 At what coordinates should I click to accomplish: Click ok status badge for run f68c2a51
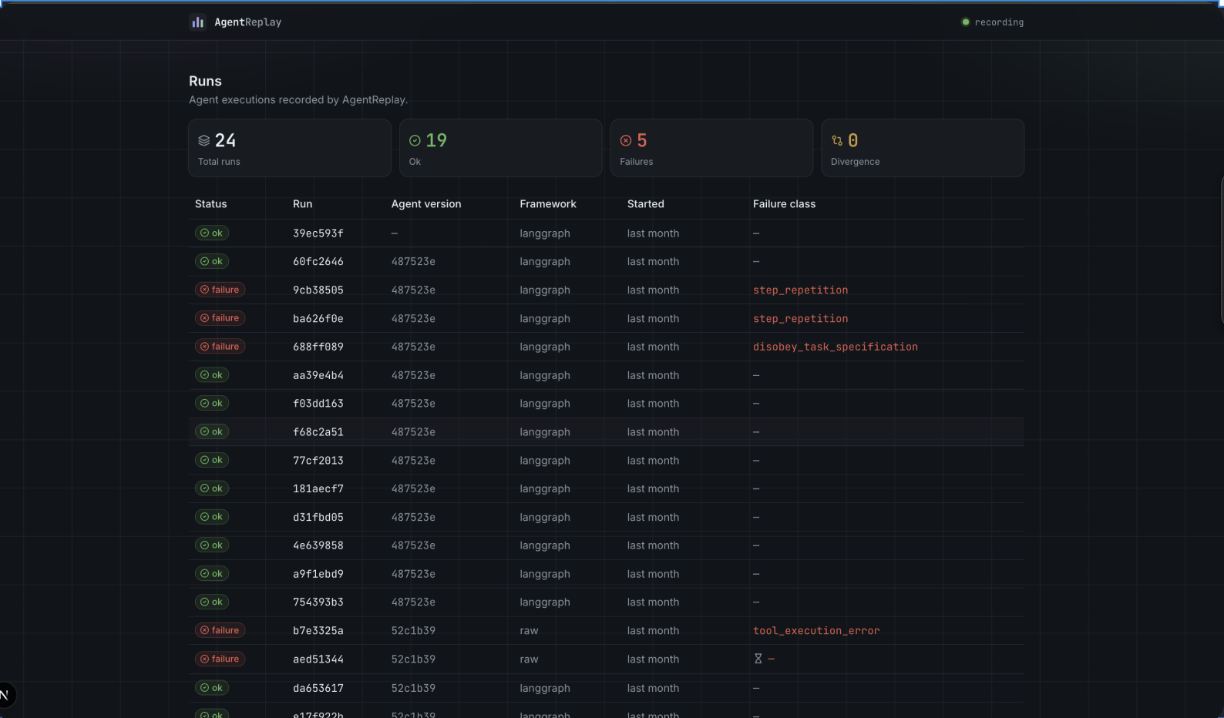point(212,431)
